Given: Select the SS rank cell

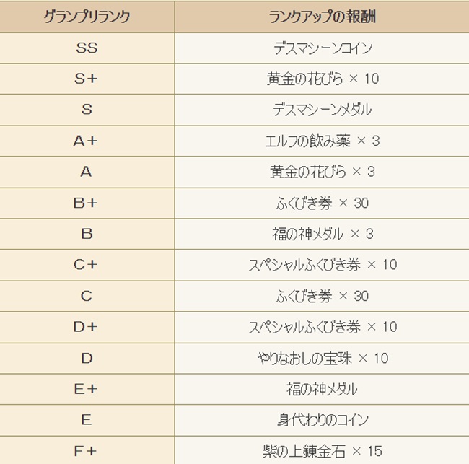Looking at the screenshot, I should (87, 48).
